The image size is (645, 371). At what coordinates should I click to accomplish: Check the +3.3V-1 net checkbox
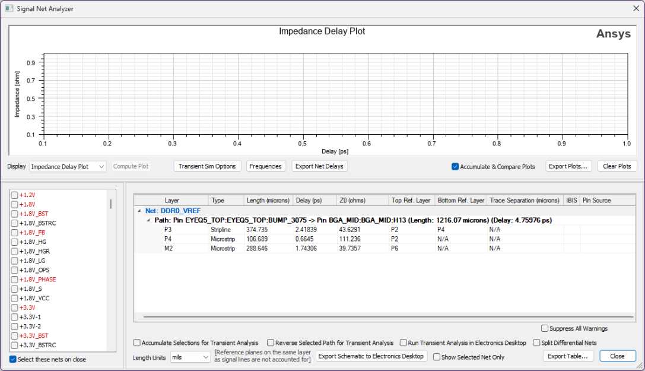14,317
